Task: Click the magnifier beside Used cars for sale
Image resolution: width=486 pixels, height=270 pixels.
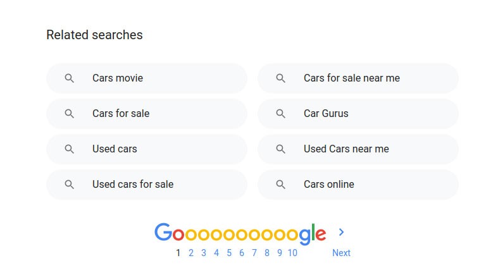Action: 70,185
